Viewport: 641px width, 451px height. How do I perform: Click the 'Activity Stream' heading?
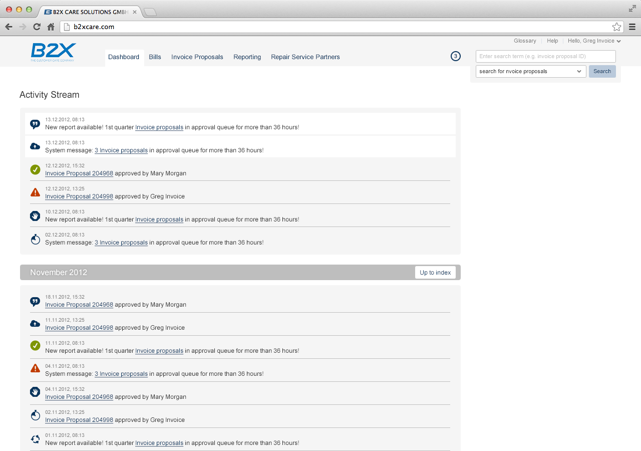click(x=50, y=95)
